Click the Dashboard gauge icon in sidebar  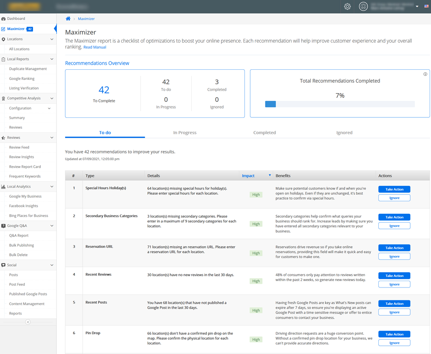tap(3, 19)
